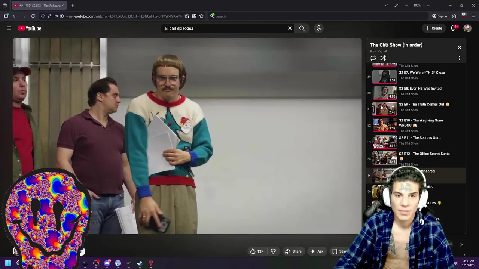Play S2 E8: Even HE Was Invited
This screenshot has height=269, width=479.
click(x=420, y=89)
